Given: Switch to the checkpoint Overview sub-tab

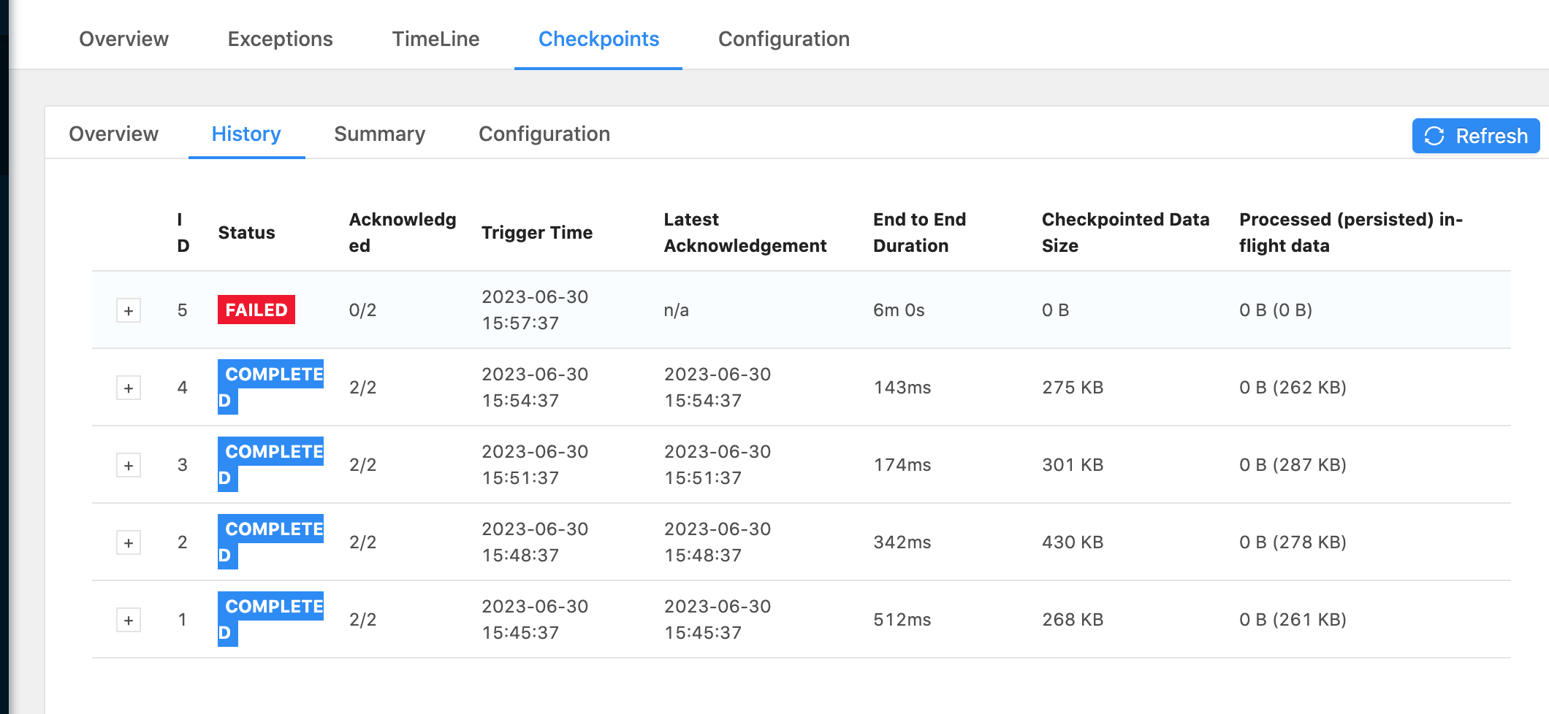Looking at the screenshot, I should pos(113,134).
